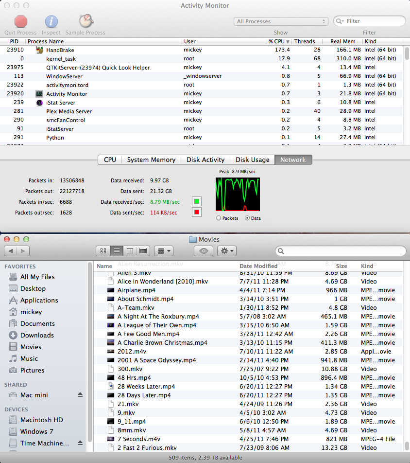Eject the Time Machine volume

pyautogui.click(x=80, y=443)
